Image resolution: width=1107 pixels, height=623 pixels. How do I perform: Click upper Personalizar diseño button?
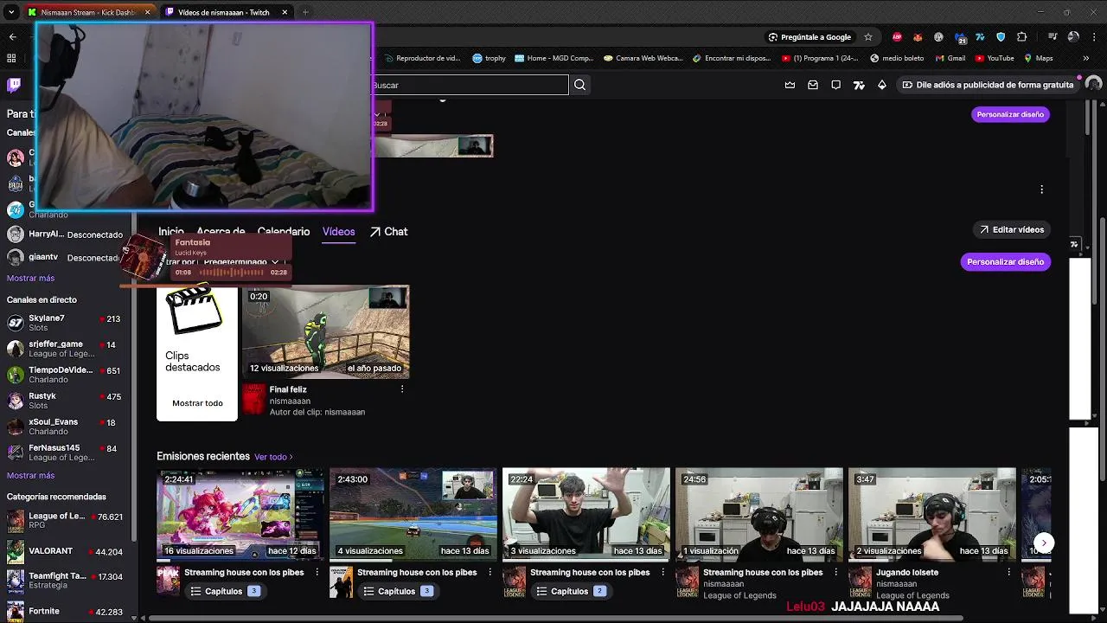point(1010,114)
